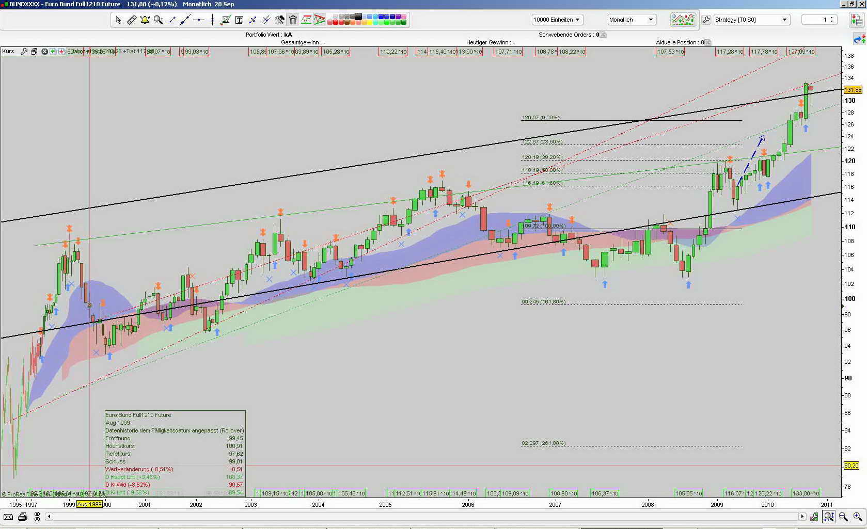Open strategy settings wrench icon
This screenshot has height=529, width=867.
(x=706, y=20)
